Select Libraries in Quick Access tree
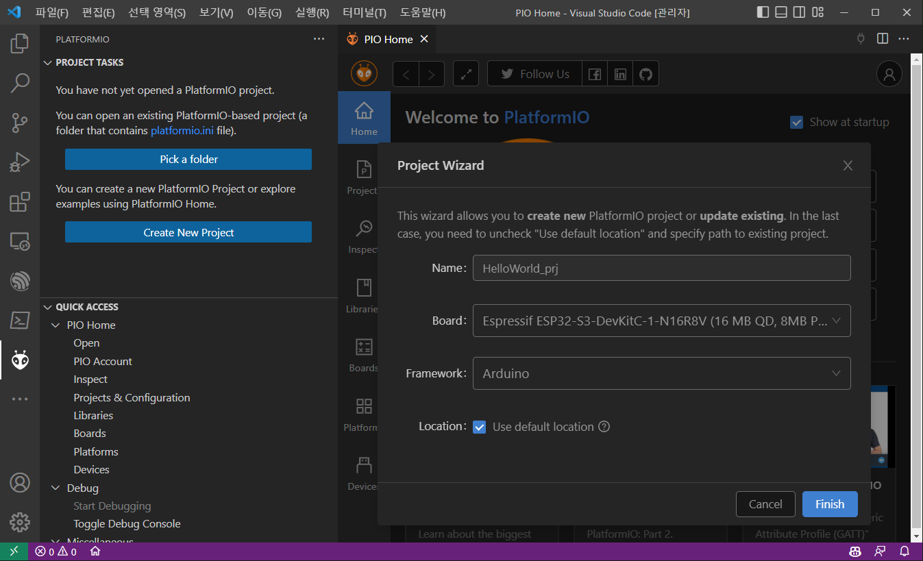The width and height of the screenshot is (923, 561). click(93, 415)
